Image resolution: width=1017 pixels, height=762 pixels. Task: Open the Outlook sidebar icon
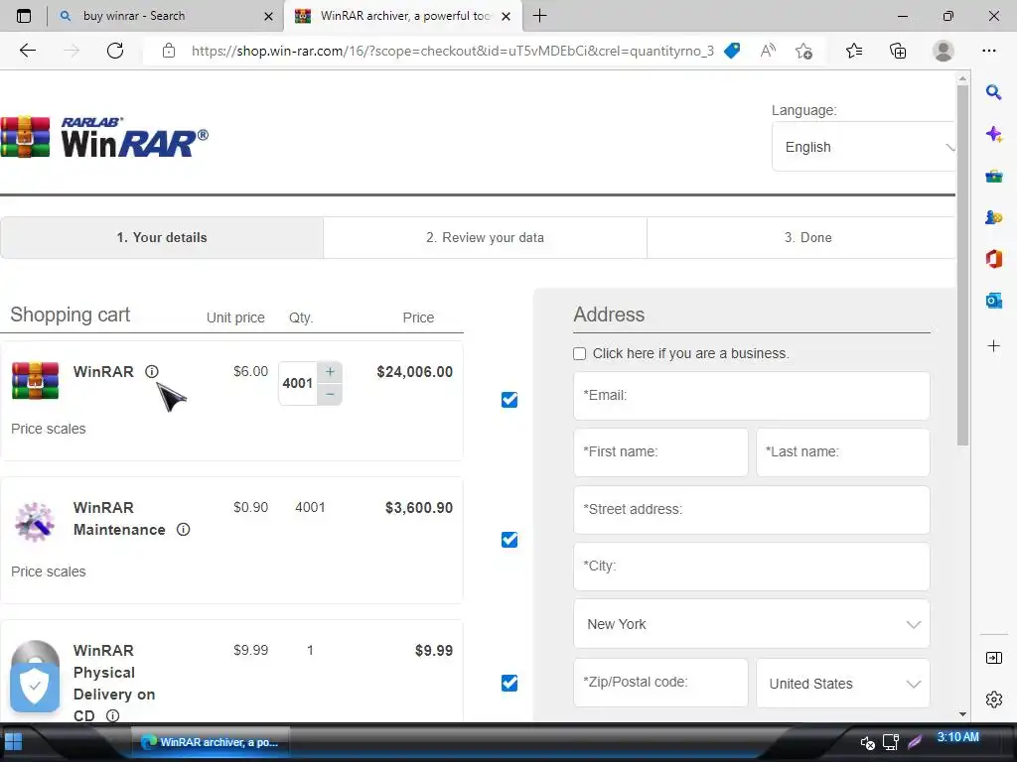point(993,300)
